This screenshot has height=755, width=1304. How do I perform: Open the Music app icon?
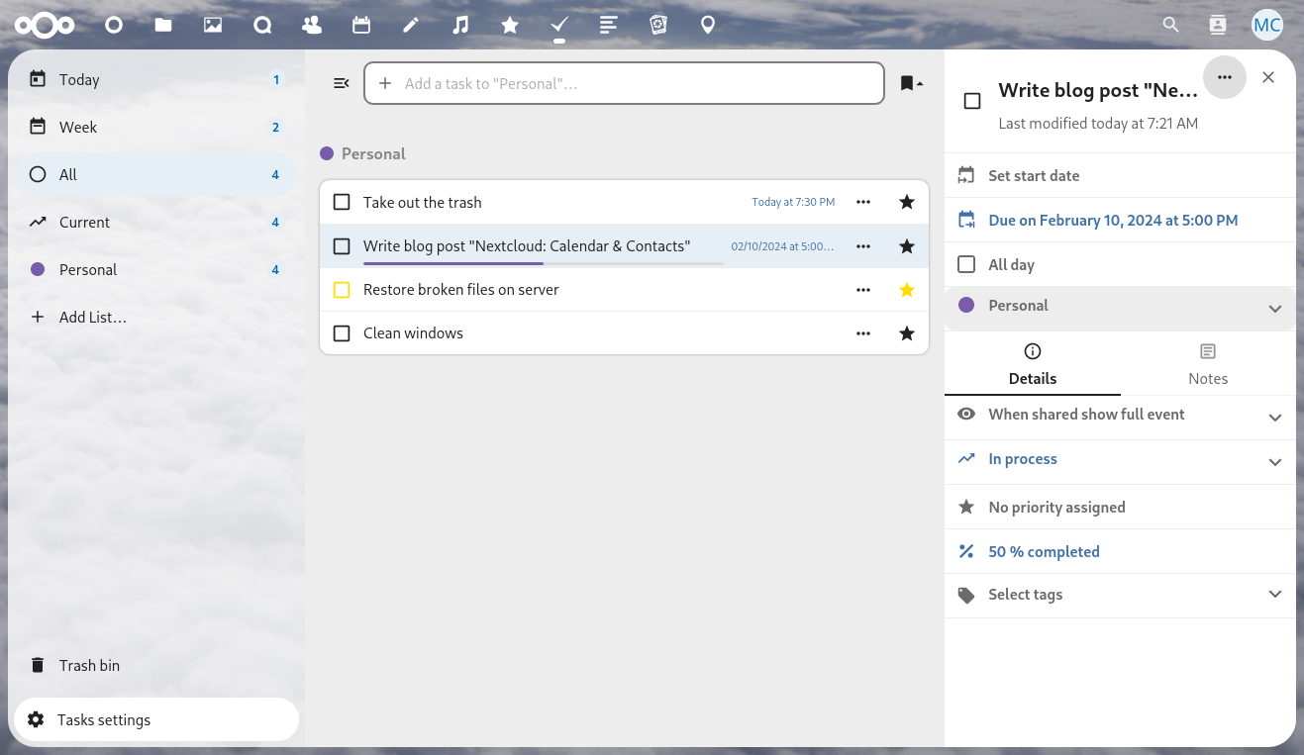point(460,26)
